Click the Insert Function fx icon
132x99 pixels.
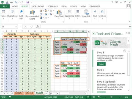[37, 27]
